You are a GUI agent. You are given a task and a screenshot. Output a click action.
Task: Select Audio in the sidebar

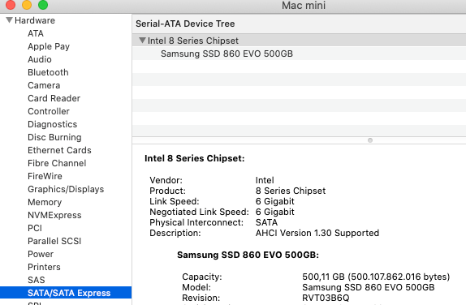(x=40, y=59)
